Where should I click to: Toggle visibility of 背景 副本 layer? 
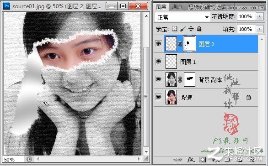click(x=158, y=79)
